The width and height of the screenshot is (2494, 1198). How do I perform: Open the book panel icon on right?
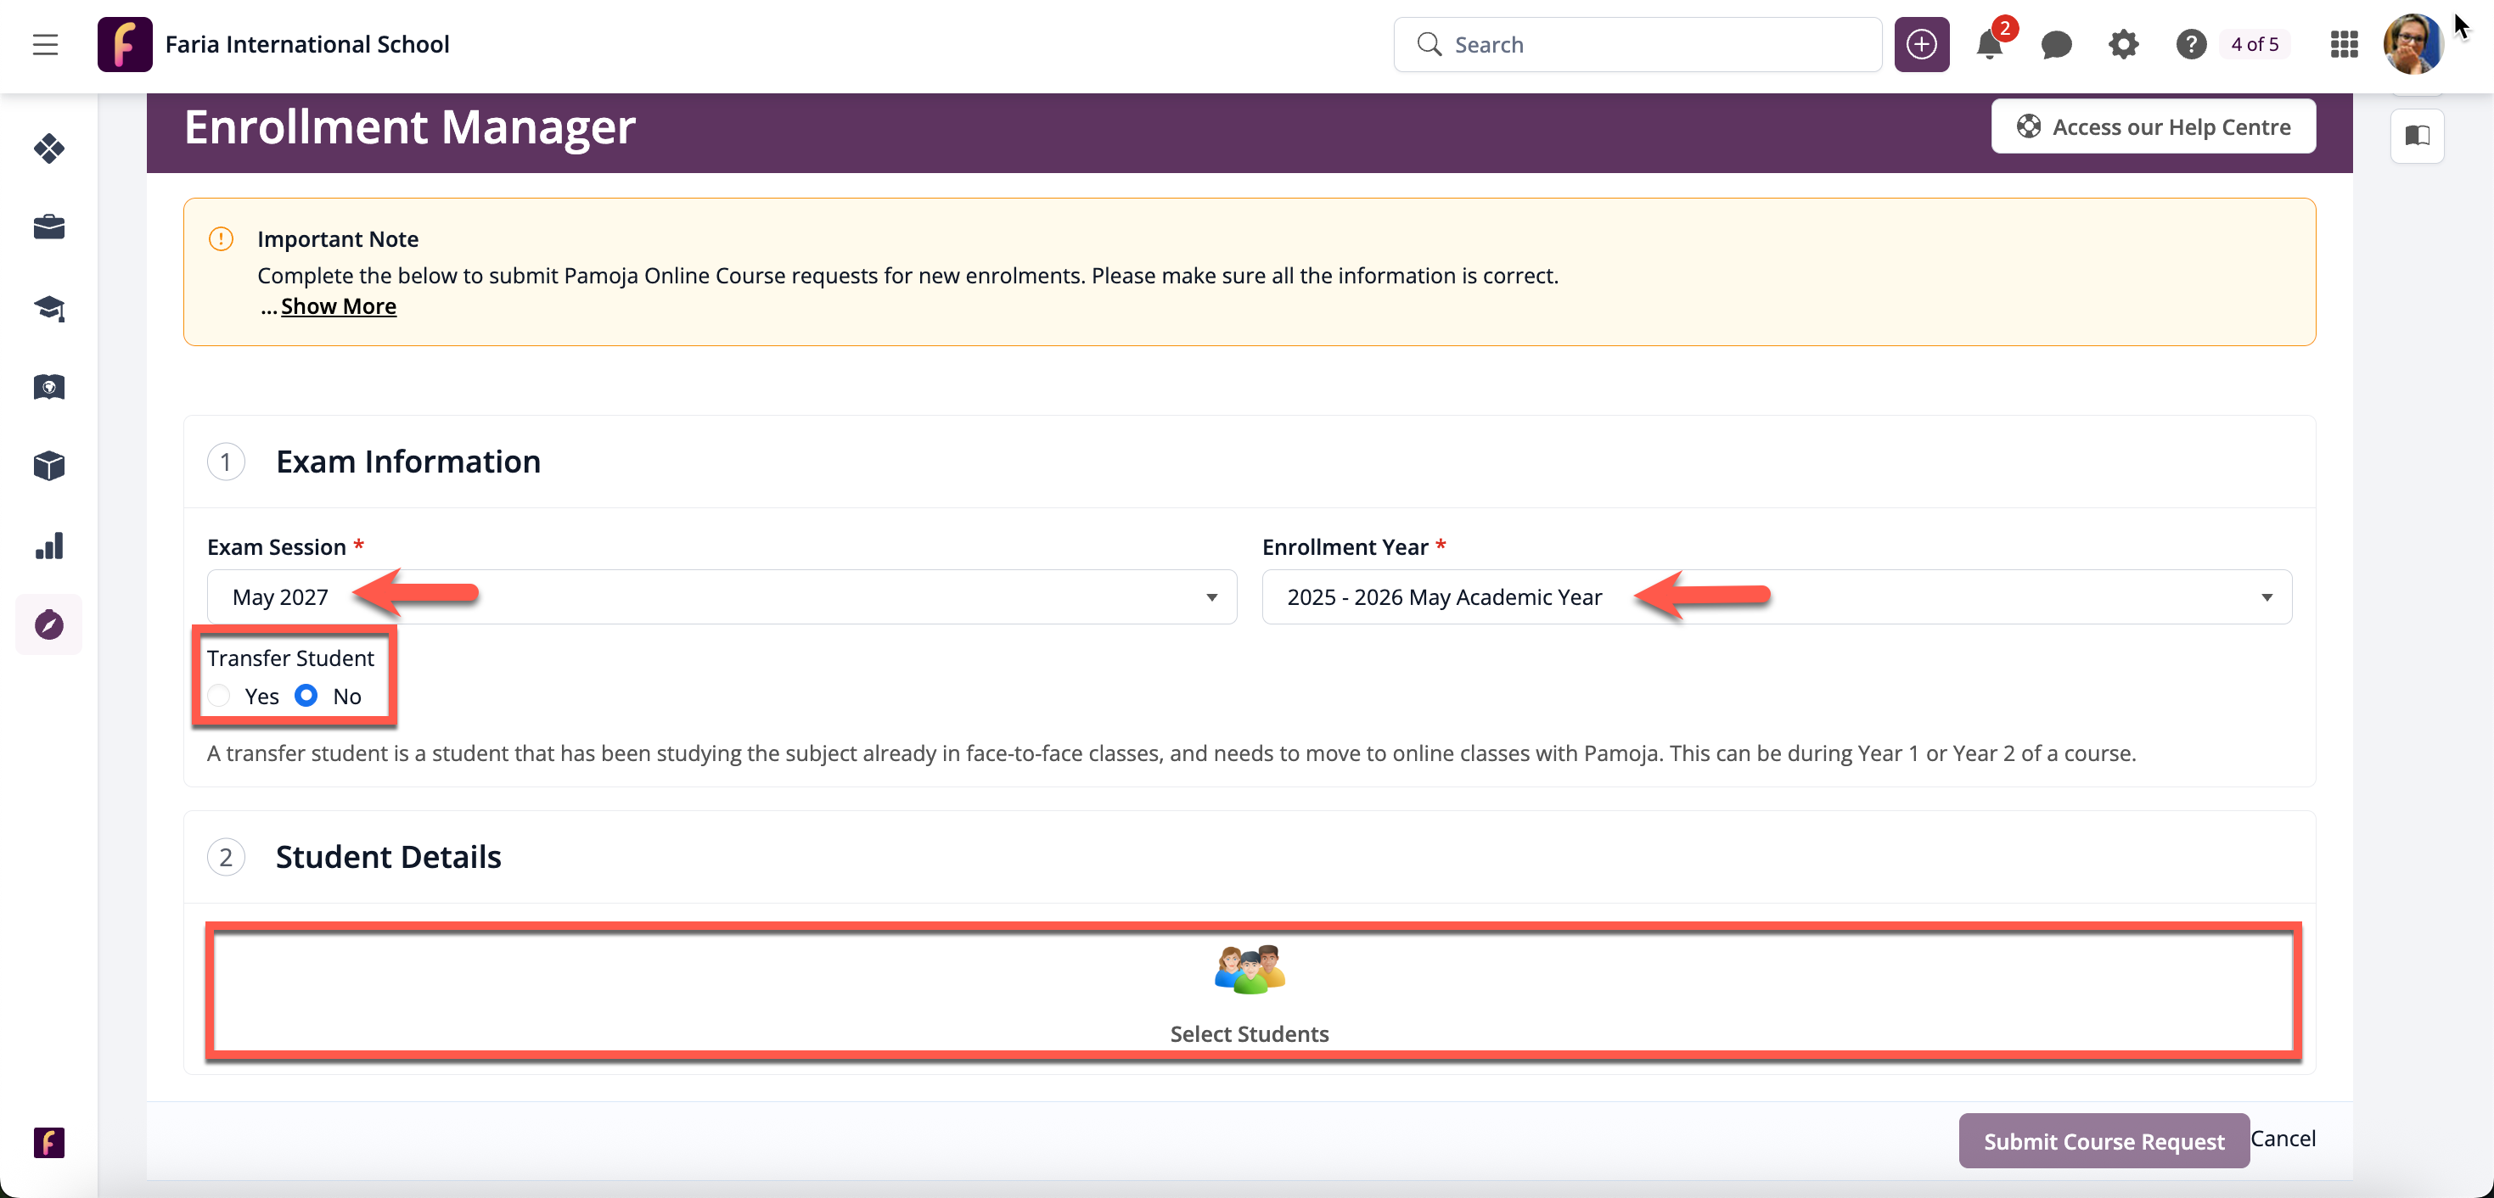(2417, 136)
